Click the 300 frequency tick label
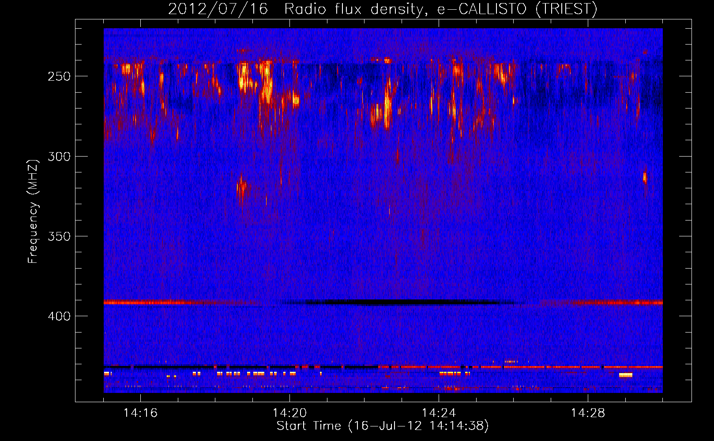 [x=59, y=157]
